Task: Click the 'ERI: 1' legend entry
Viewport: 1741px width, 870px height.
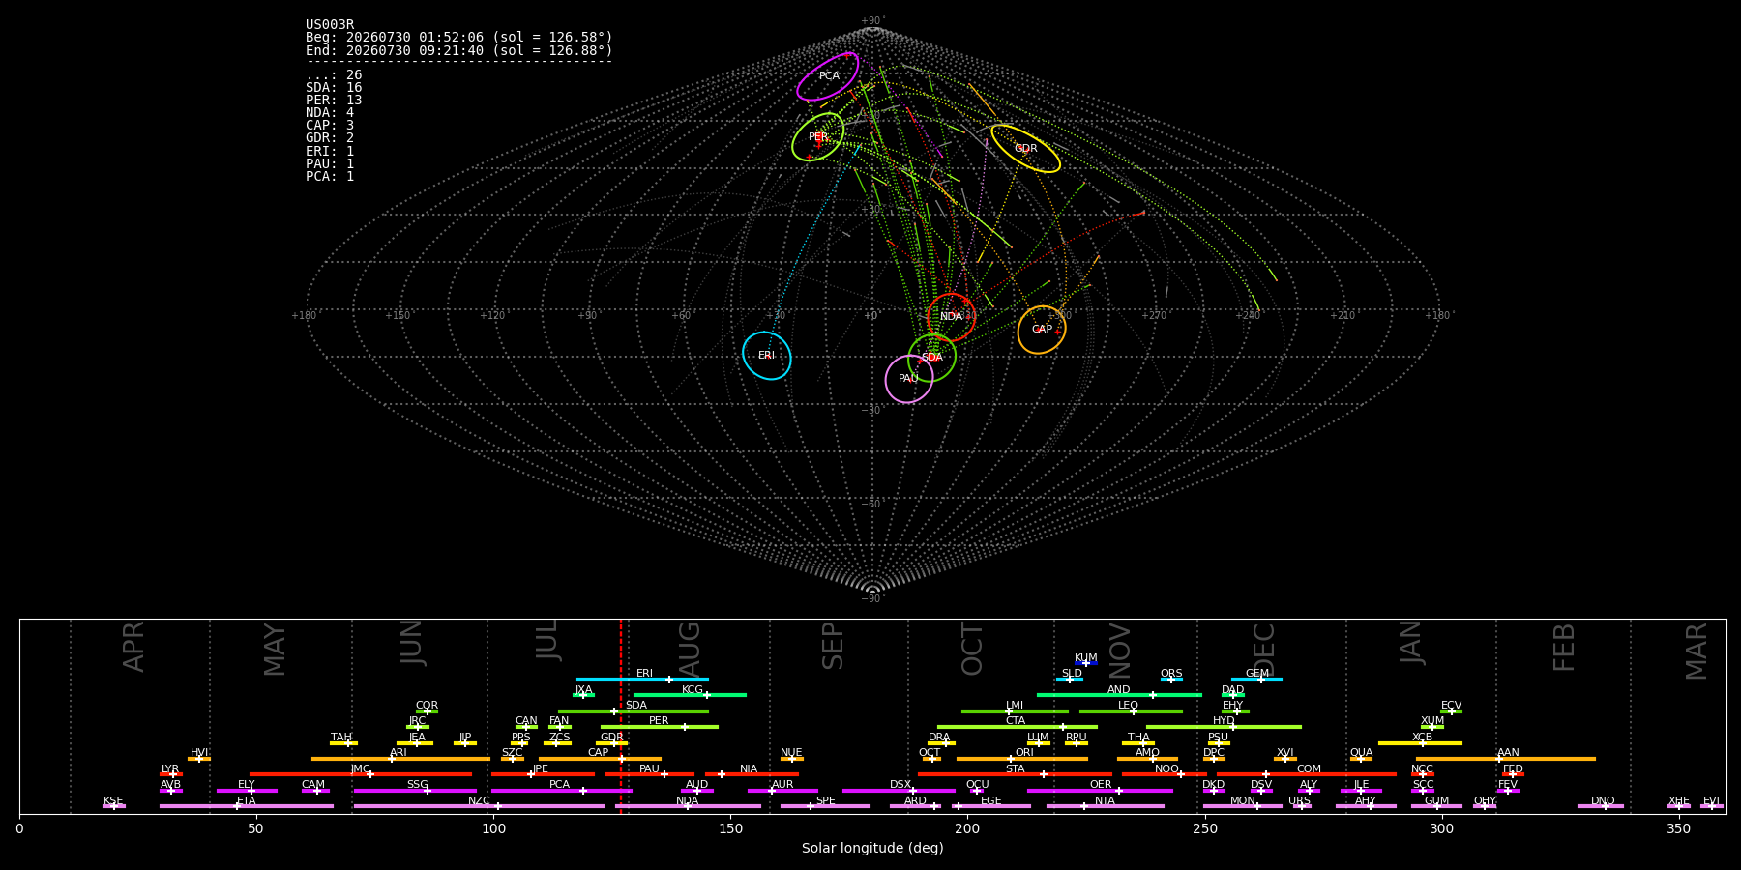Action: 330,151
